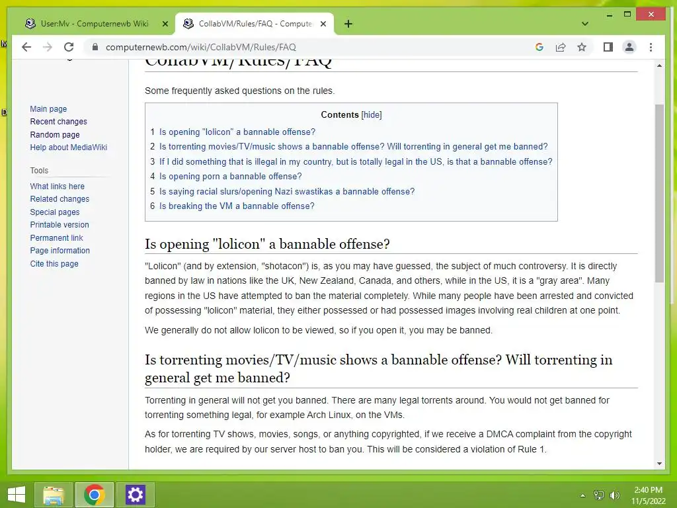
Task: Click the forward navigation arrow
Action: tap(48, 47)
